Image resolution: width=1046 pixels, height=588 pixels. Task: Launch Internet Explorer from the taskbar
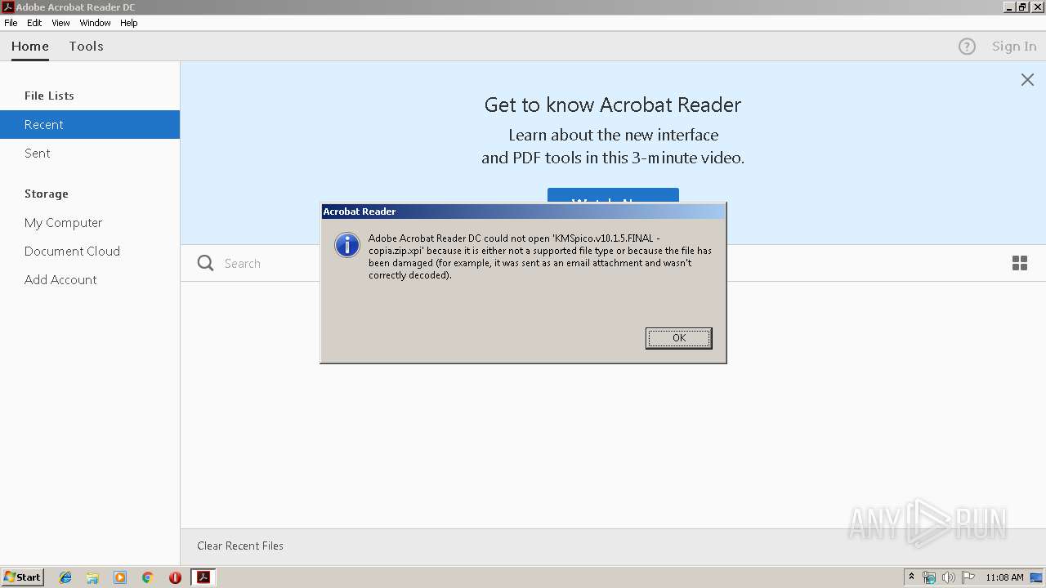coord(65,577)
